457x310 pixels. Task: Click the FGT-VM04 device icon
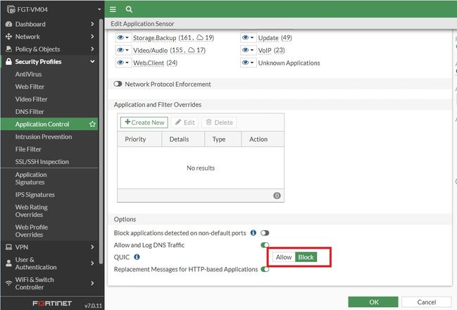(11, 9)
